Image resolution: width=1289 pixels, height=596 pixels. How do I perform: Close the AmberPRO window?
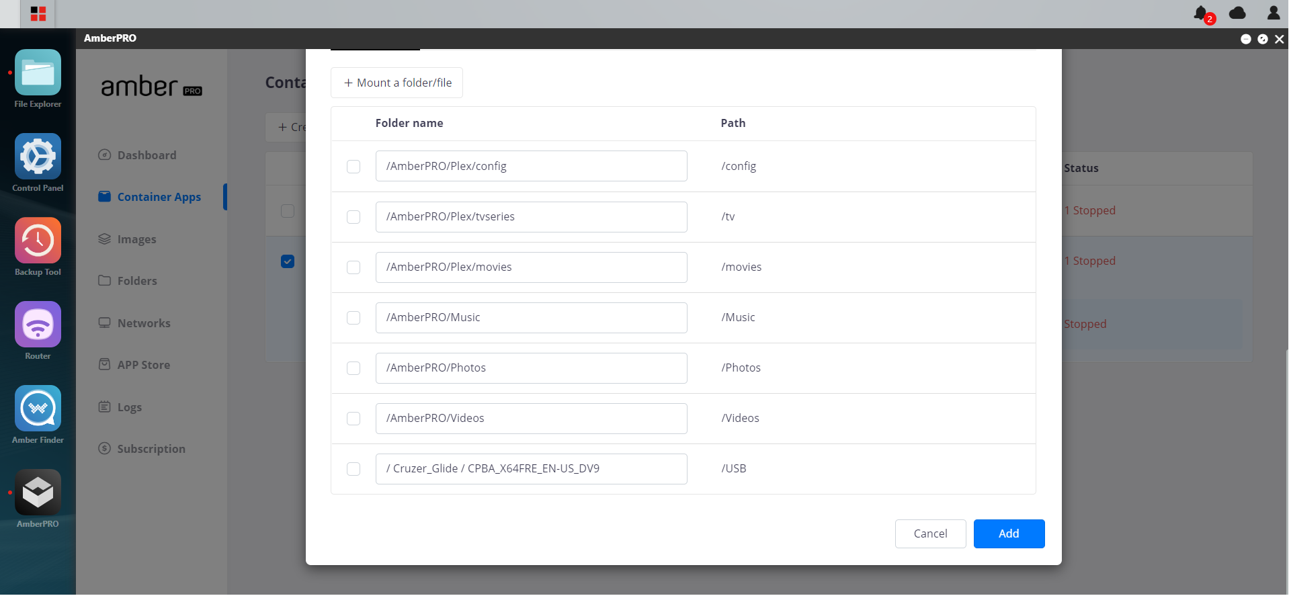pos(1280,39)
